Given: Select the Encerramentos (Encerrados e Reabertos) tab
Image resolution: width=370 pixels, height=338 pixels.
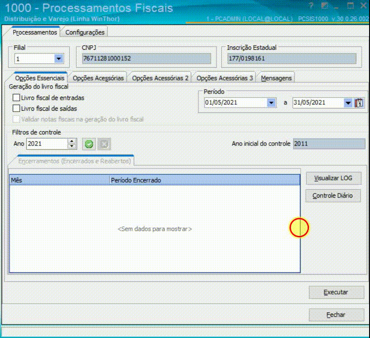Looking at the screenshot, I should [x=75, y=161].
